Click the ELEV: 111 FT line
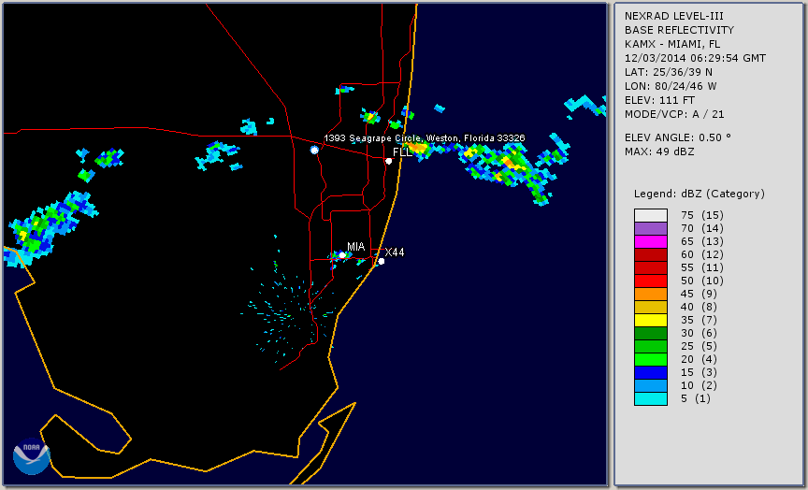This screenshot has width=808, height=490. [x=659, y=100]
